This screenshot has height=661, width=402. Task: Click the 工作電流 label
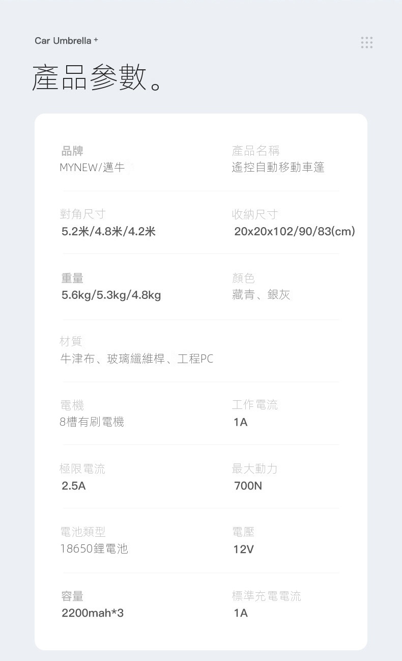coord(254,405)
